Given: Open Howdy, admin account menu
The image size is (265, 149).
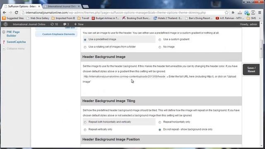Looking at the screenshot, I should [x=248, y=24].
